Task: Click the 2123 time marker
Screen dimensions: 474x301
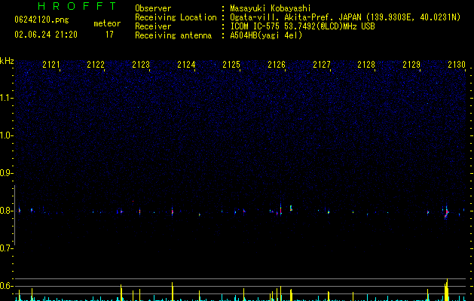Action: 141,65
